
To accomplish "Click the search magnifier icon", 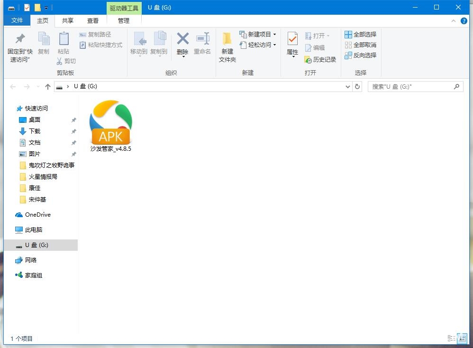I will [457, 87].
